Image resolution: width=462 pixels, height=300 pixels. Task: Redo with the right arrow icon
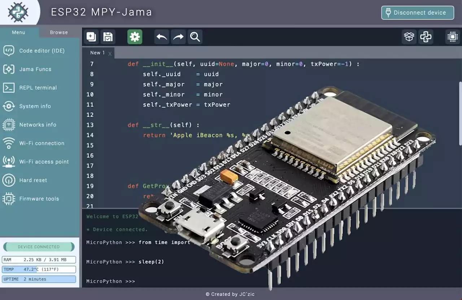point(178,37)
